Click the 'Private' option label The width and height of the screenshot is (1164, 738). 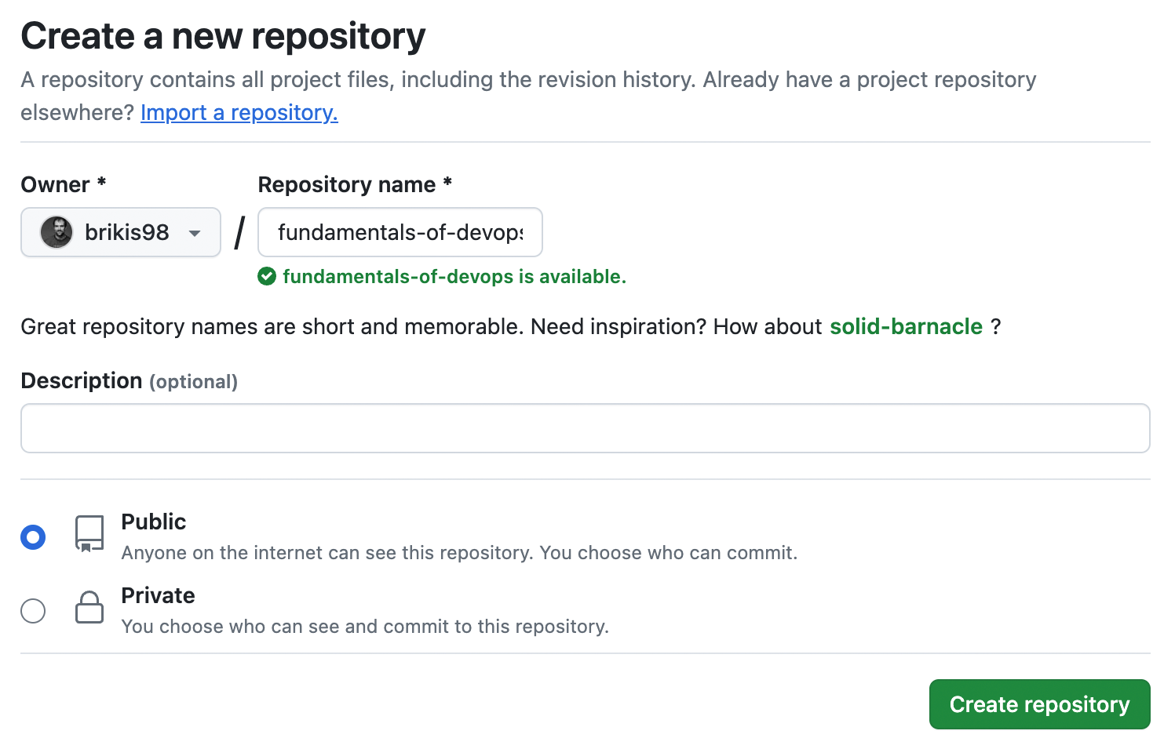pos(159,595)
